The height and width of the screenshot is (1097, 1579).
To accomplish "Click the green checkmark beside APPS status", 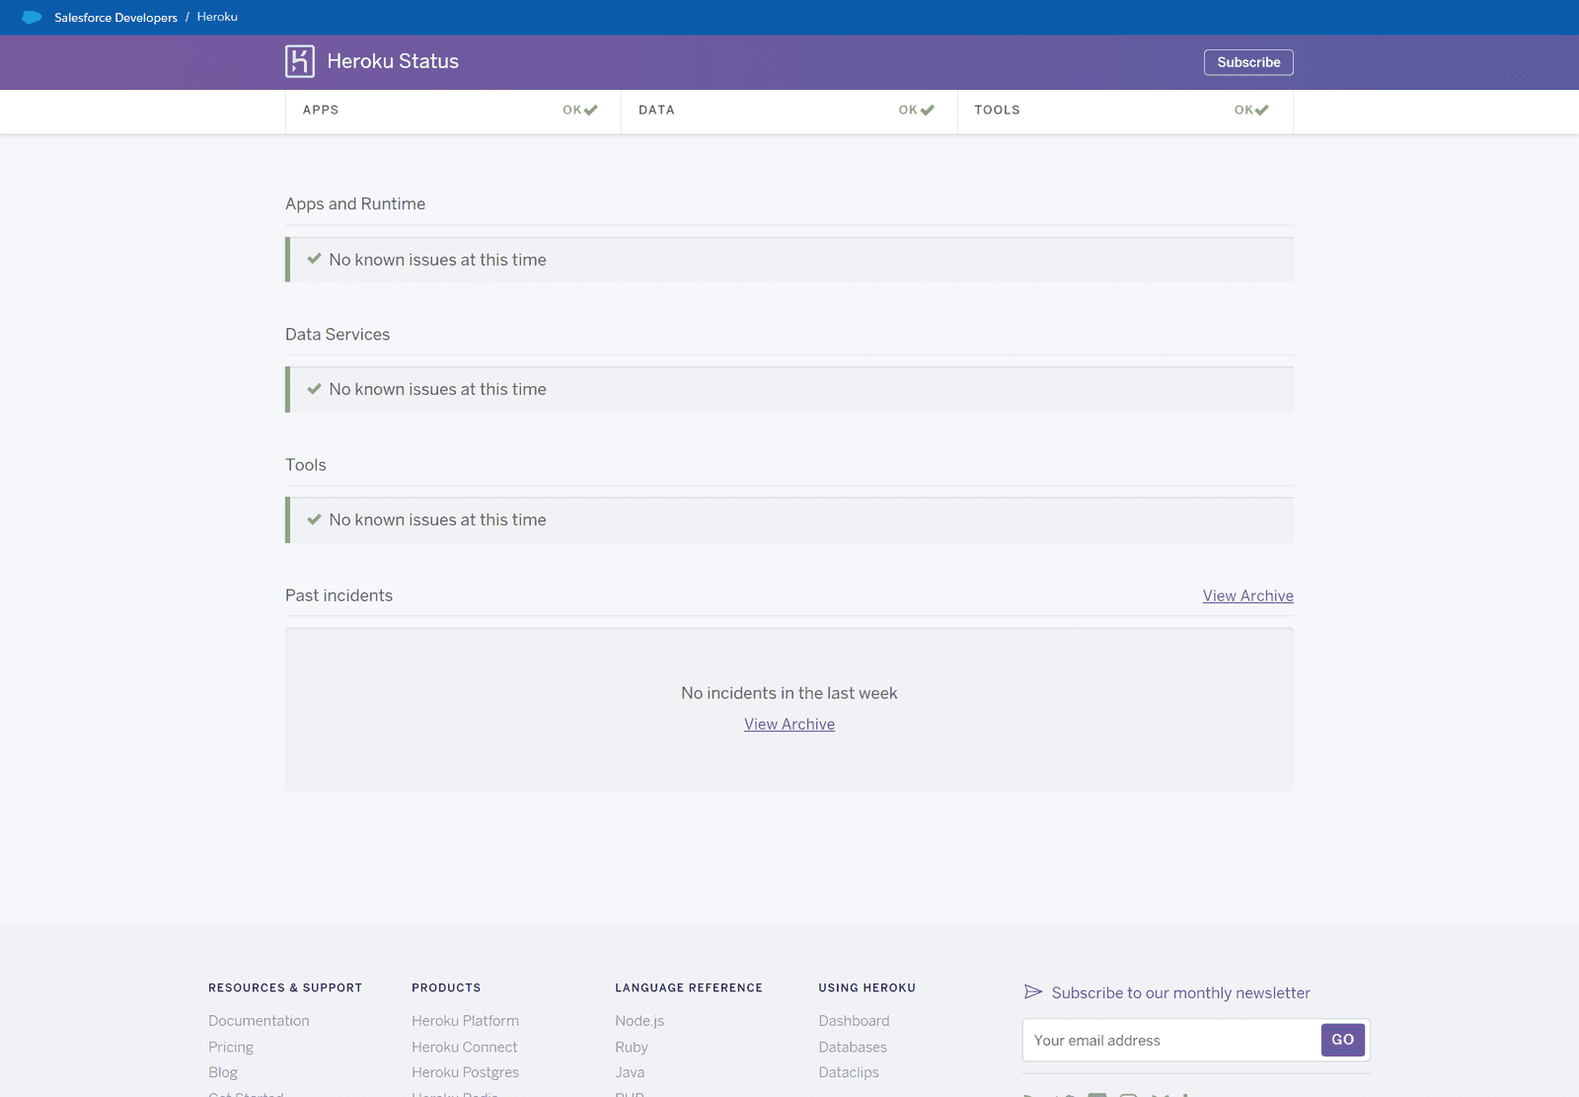I will [x=591, y=110].
